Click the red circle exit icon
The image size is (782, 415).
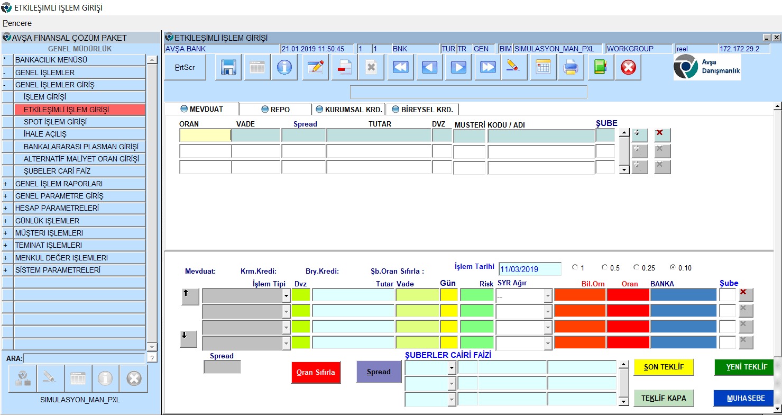click(628, 67)
